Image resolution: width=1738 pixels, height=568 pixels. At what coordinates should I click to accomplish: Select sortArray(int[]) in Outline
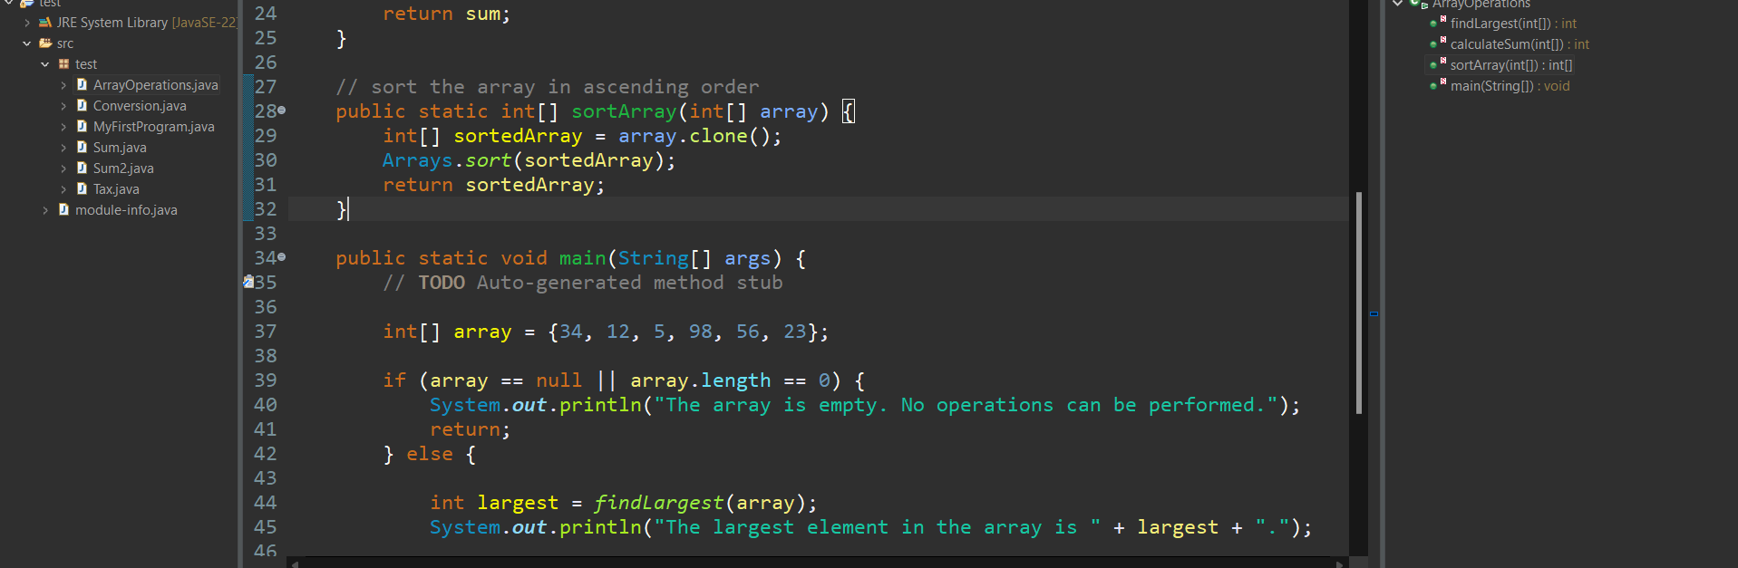(1511, 65)
